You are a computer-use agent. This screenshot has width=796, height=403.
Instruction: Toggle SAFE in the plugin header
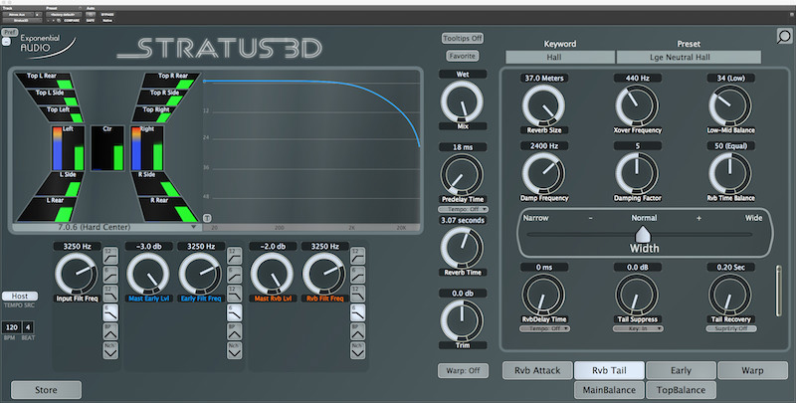[91, 20]
